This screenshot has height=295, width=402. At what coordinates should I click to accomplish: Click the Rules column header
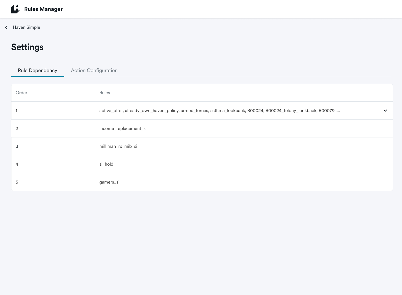pyautogui.click(x=105, y=93)
